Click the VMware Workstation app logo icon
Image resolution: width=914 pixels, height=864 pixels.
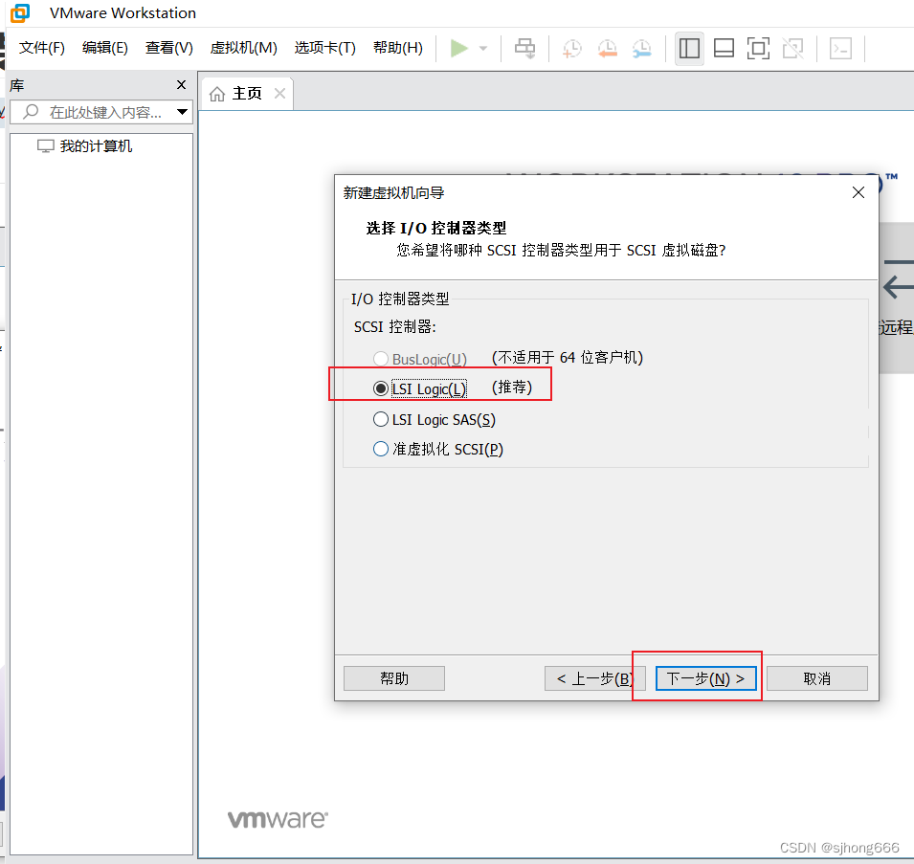[20, 12]
